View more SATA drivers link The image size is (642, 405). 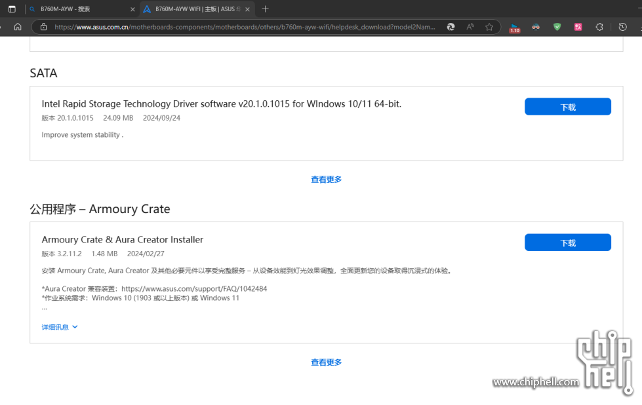pos(327,180)
